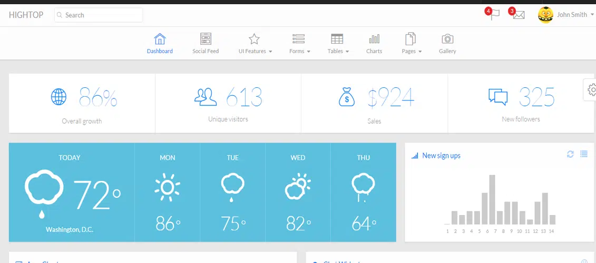Screen dimensions: 596x263
Task: Click the settings gear on right edge
Action: (x=592, y=90)
